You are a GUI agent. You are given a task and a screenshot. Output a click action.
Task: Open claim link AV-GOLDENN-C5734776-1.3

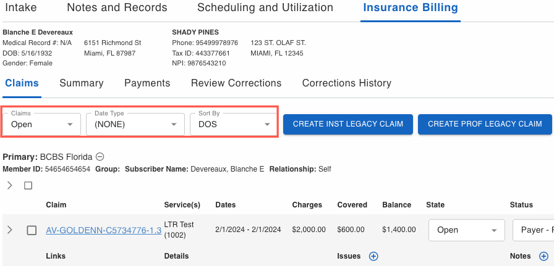pyautogui.click(x=103, y=230)
